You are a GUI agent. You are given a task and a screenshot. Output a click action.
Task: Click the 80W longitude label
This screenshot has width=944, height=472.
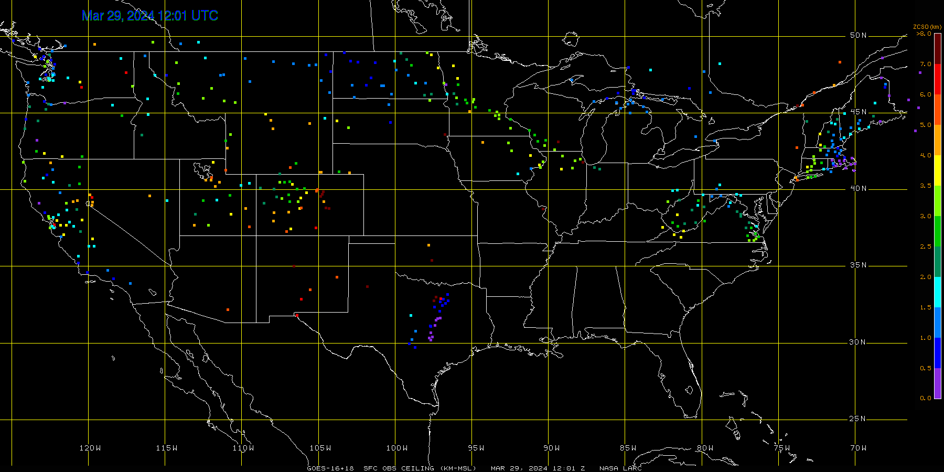coord(705,448)
